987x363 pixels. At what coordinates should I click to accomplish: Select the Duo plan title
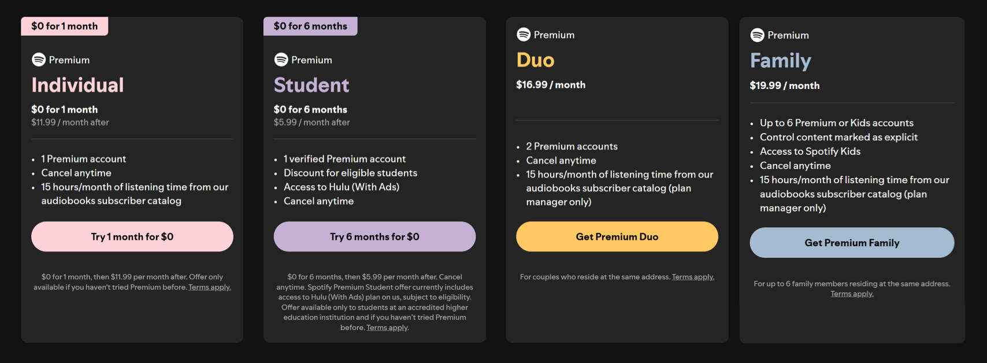[x=535, y=60]
